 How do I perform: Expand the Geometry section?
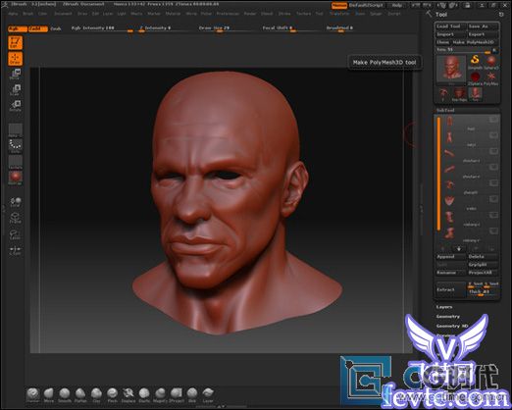point(447,317)
